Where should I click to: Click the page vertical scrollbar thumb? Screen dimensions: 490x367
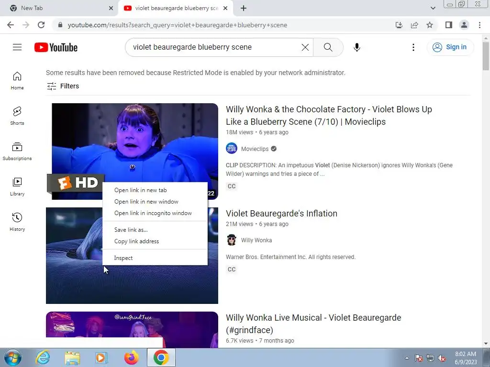click(x=486, y=56)
